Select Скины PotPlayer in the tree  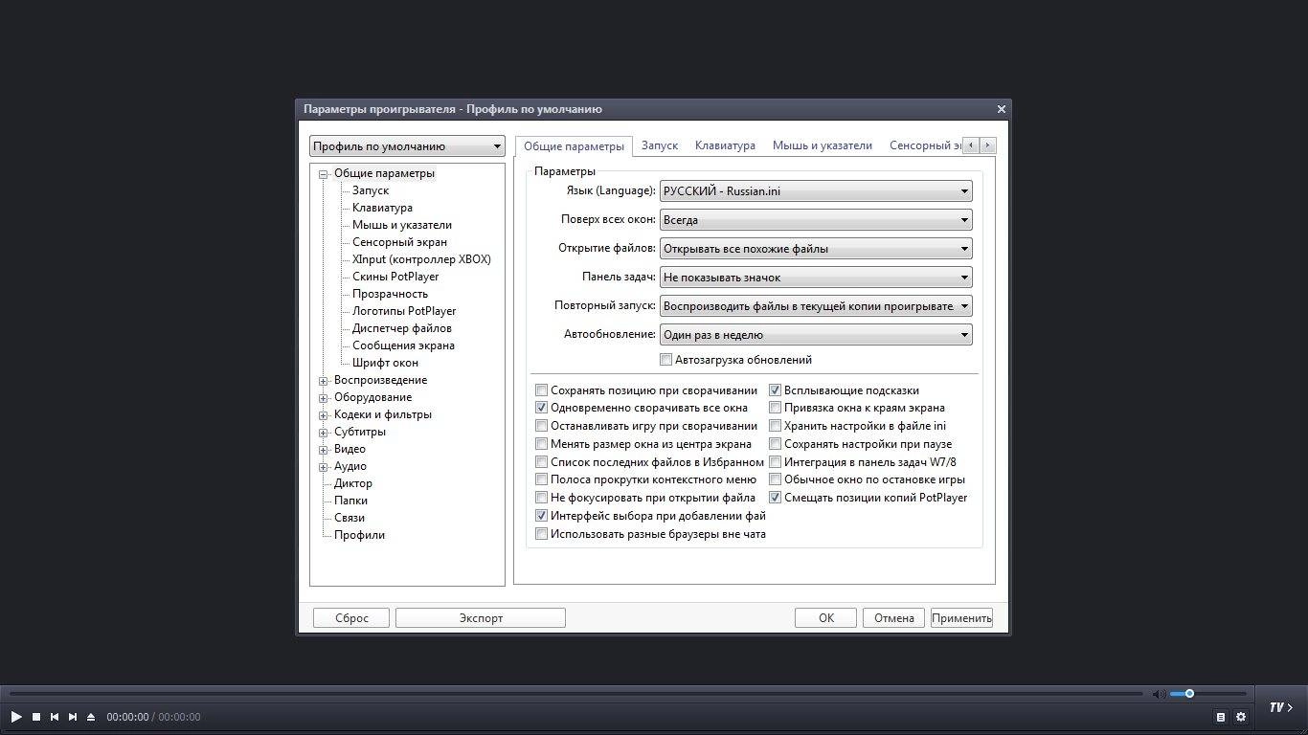pos(395,277)
